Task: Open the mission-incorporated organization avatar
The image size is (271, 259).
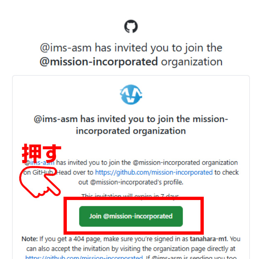Action: click(131, 94)
